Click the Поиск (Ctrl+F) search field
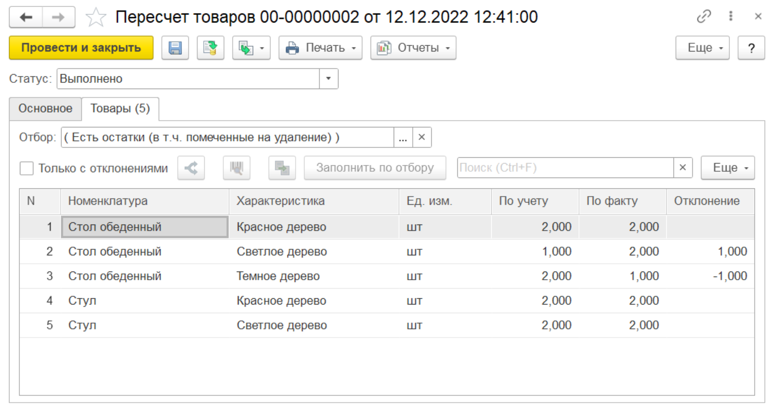Viewport: 781px width, 413px height. click(565, 168)
